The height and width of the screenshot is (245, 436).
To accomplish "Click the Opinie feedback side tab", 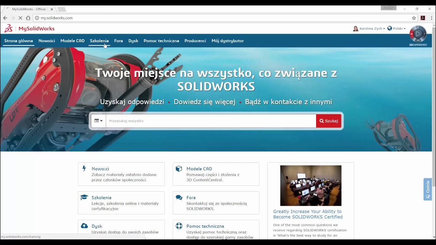I will click(x=427, y=189).
